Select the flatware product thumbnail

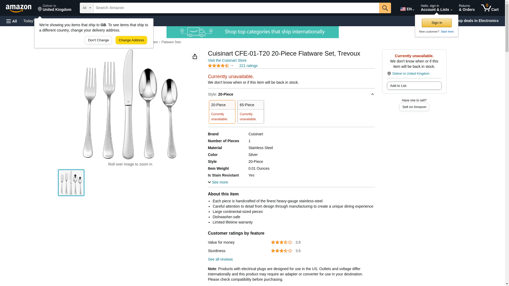point(71,183)
